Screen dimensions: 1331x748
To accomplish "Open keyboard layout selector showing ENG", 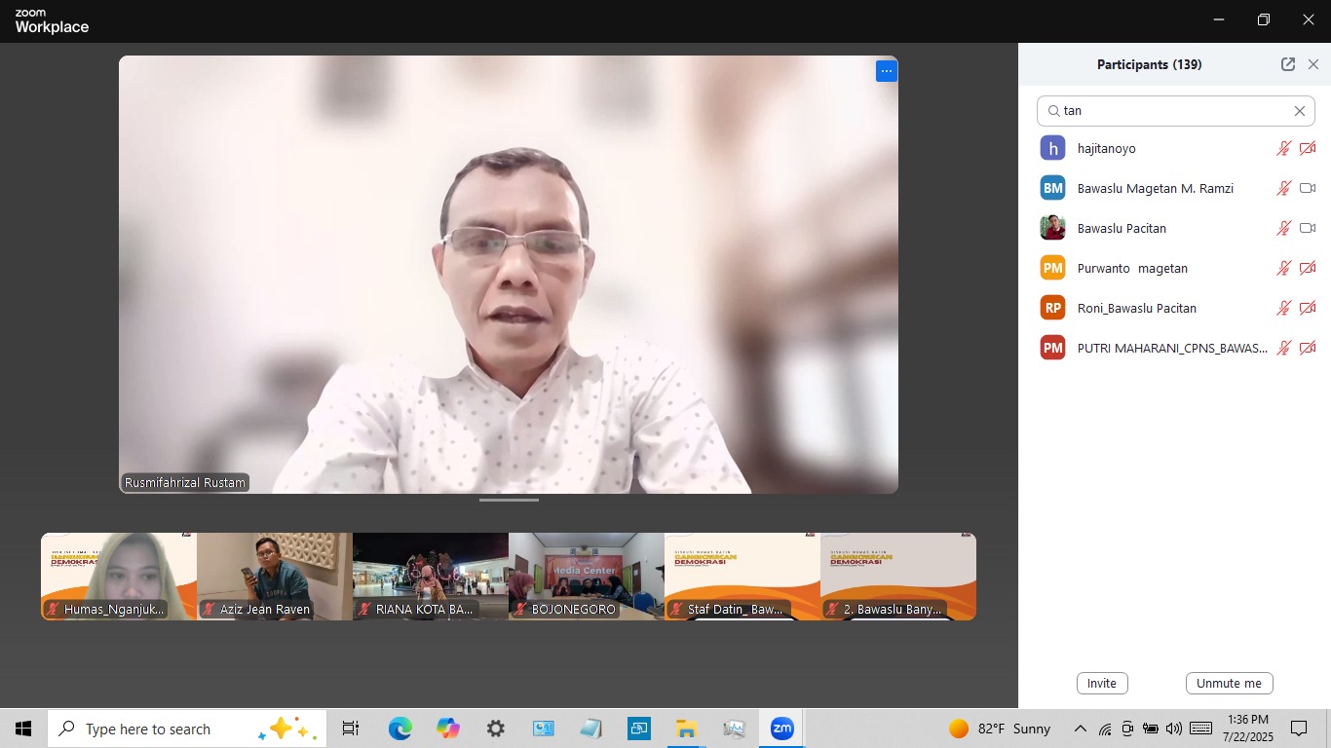I will [x=1201, y=728].
